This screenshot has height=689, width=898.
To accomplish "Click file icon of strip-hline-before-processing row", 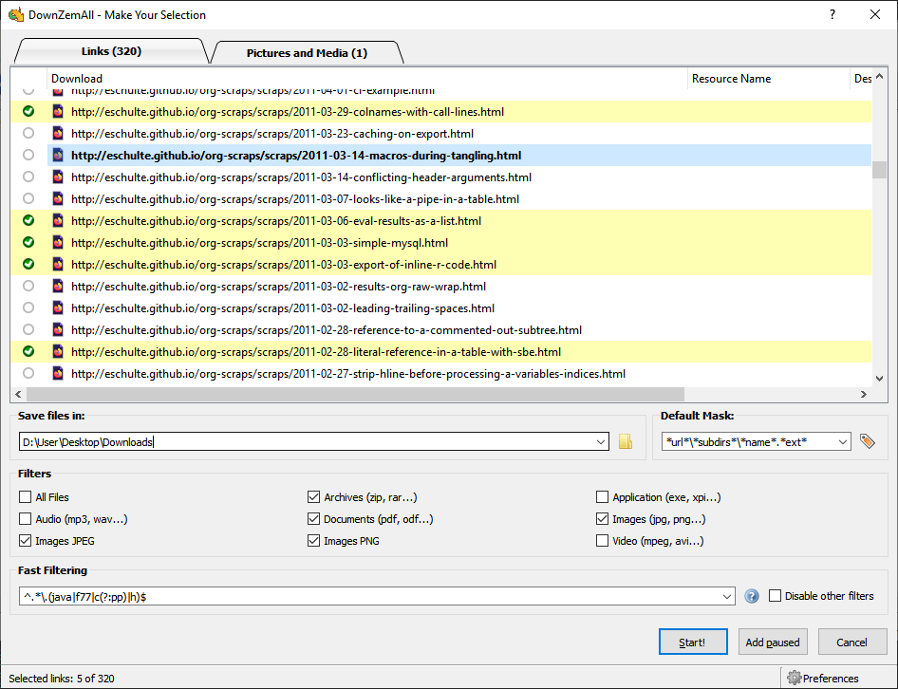I will [58, 373].
